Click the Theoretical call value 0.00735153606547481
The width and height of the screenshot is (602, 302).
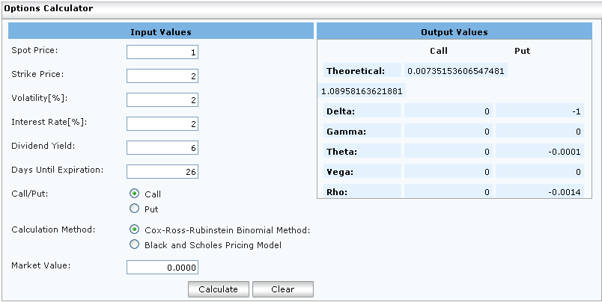(455, 71)
